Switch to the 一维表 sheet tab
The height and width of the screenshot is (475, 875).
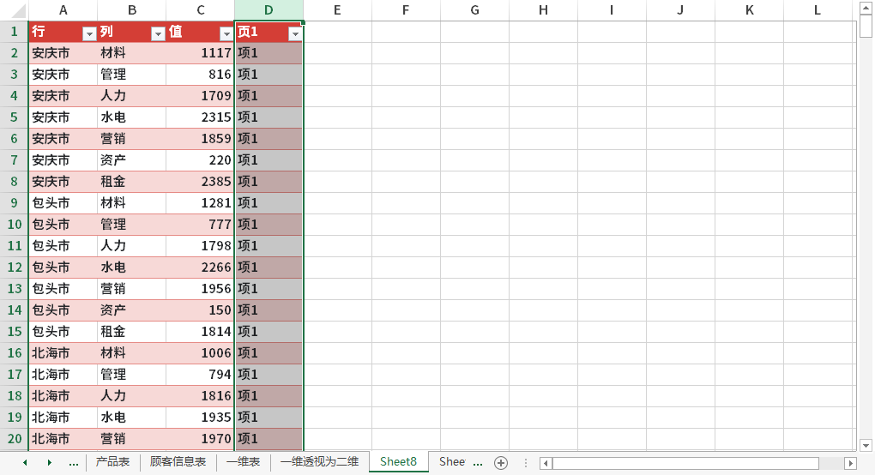[244, 461]
